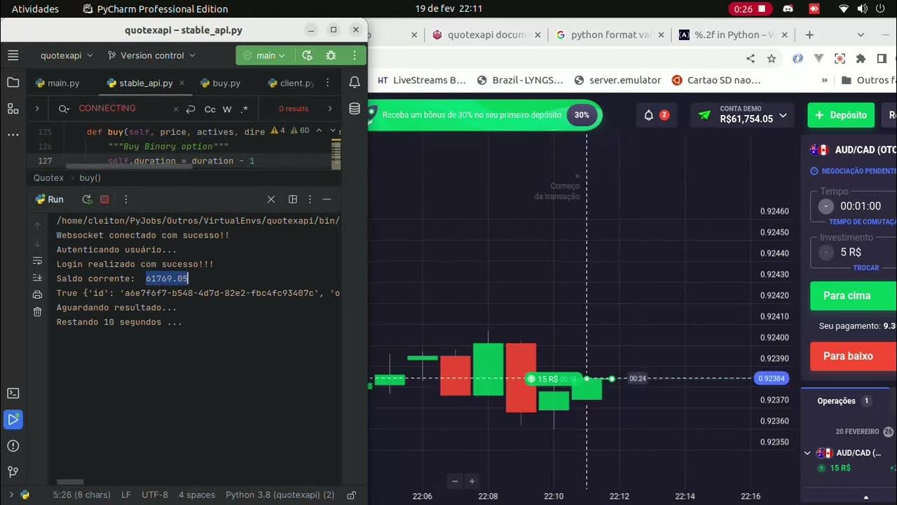Viewport: 897px width, 505px height.
Task: Decrease trade time minus button
Action: click(x=826, y=206)
